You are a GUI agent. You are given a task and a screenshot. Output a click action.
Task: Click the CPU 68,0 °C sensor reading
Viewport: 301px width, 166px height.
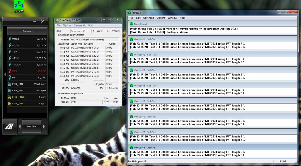(x=42, y=71)
